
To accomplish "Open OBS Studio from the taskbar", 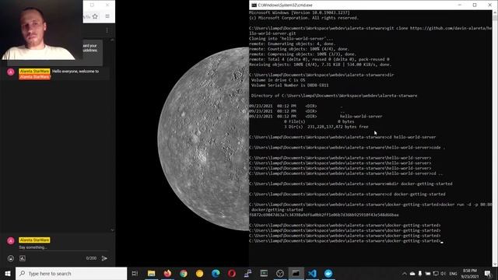I will click(280, 273).
